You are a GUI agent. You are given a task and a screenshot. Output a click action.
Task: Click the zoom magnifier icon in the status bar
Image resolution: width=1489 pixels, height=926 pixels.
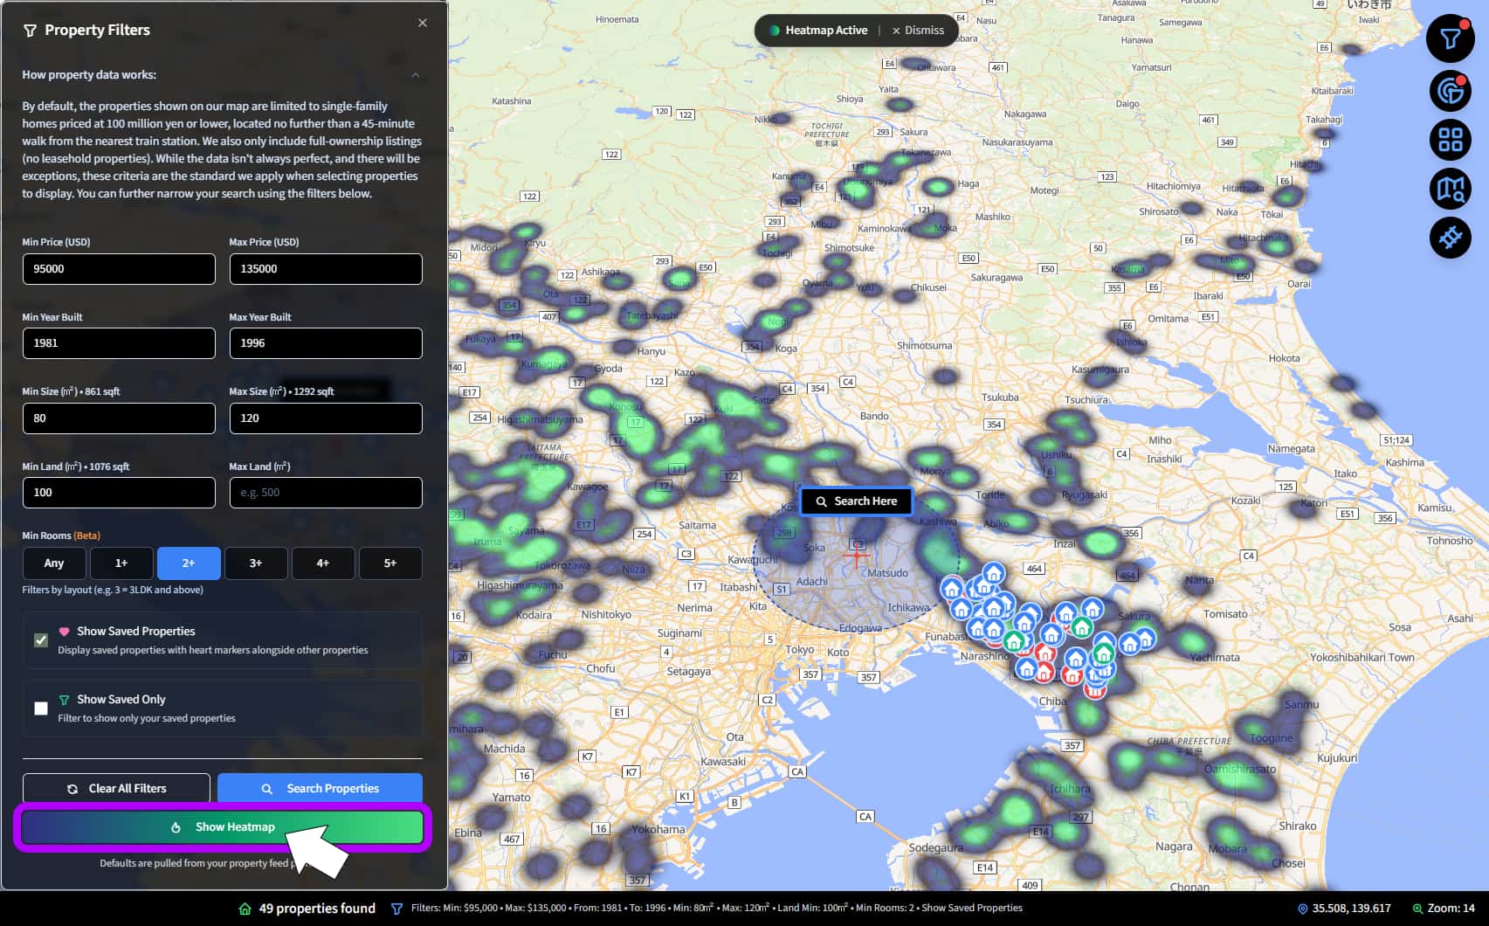click(x=1417, y=909)
